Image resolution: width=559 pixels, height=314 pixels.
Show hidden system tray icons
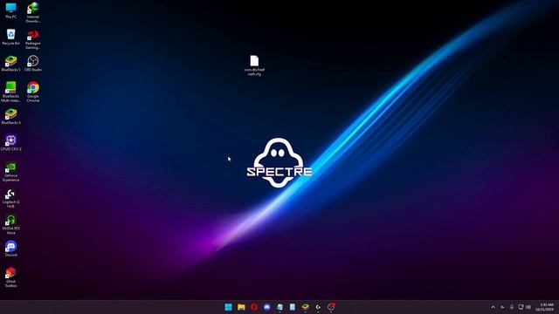[x=493, y=307]
